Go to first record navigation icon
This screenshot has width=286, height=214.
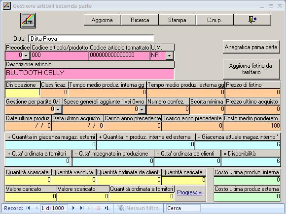28,208
